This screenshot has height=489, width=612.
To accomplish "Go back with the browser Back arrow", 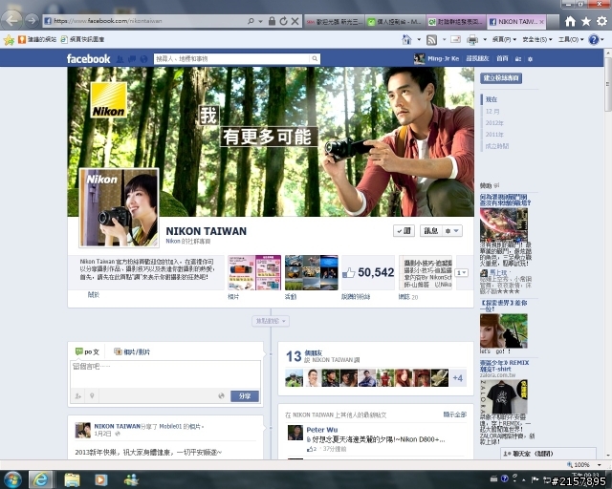I will 11,19.
